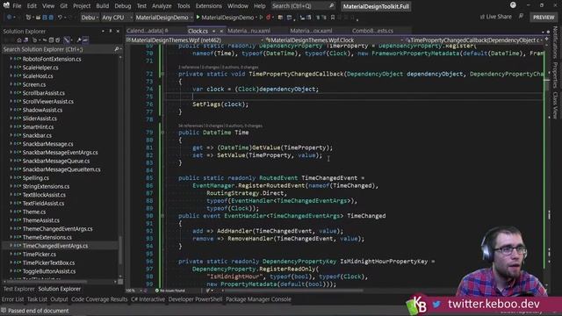Screen dimensions: 562x316
Task: Open the Error List panel tab
Action: [12, 299]
